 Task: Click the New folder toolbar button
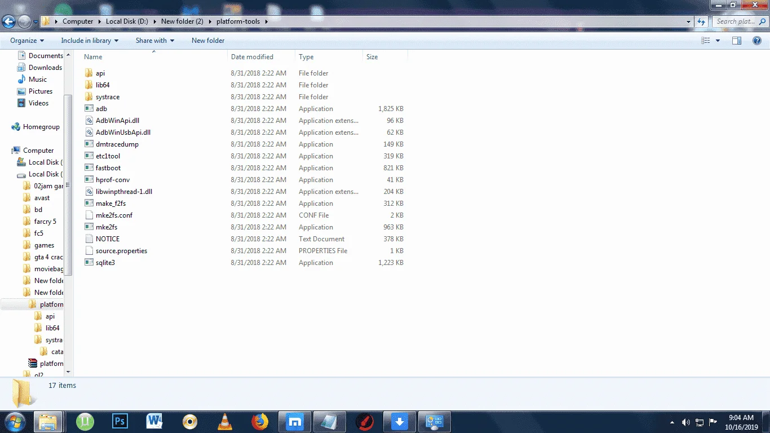coord(208,41)
